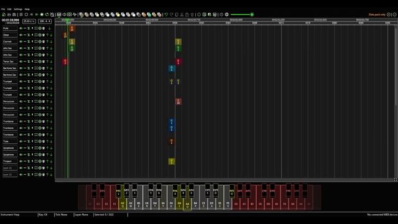Adjust the green master volume slider
Image resolution: width=398 pixels, height=224 pixels.
click(242, 14)
